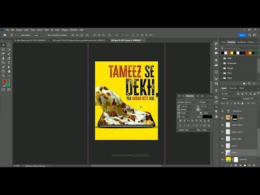Select the Hand tool
Screen dimensions: 260x195
coord(9,71)
